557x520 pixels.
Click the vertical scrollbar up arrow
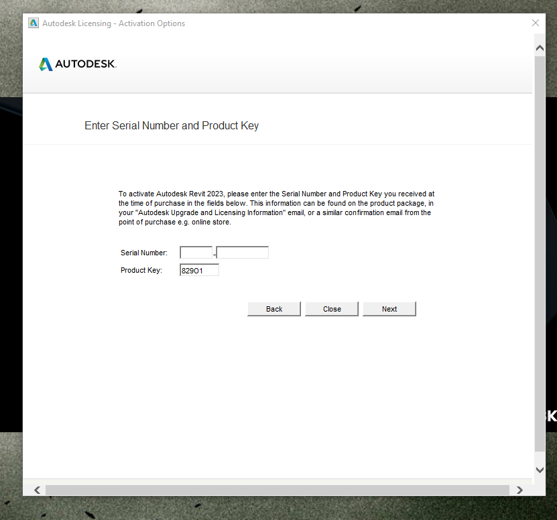[540, 47]
